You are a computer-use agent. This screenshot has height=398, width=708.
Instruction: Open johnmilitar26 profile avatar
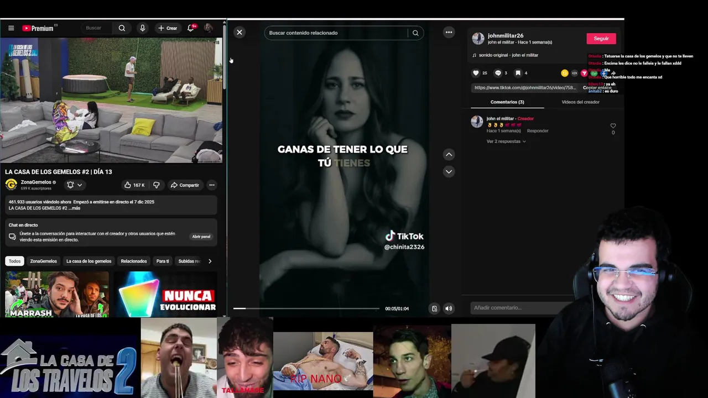478,38
